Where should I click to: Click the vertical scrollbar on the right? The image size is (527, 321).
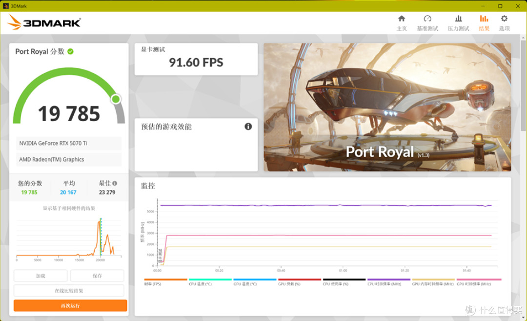523,86
